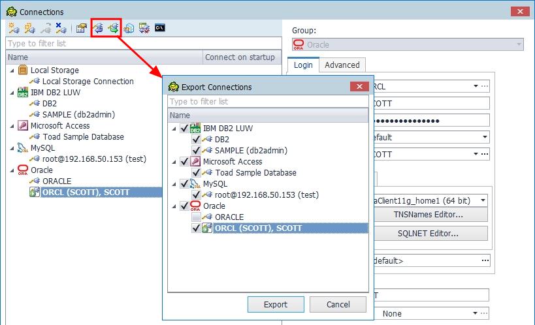Viewport: 535px width, 325px height.
Task: Check the ORACLE connection checkbox in Export dialog
Action: point(196,217)
